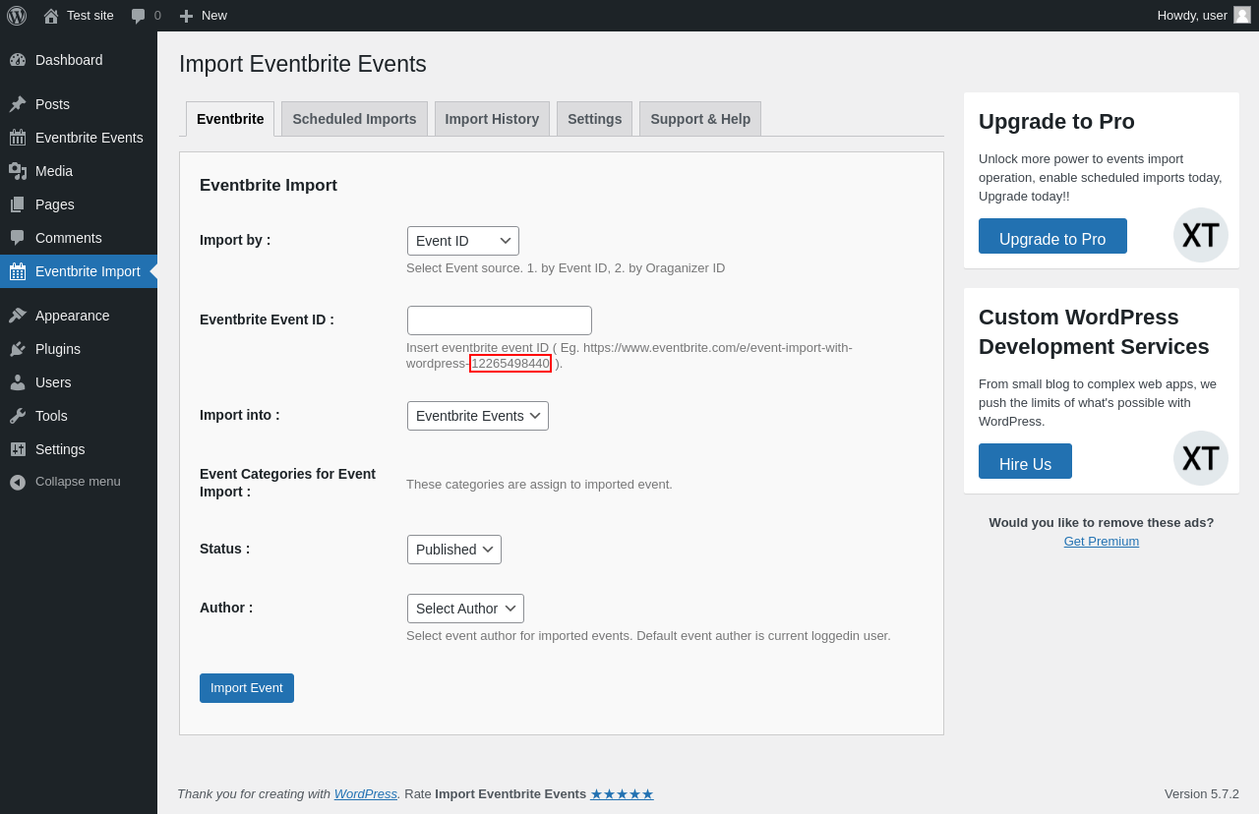
Task: Focus the Eventbrite Event ID field
Action: (x=500, y=320)
